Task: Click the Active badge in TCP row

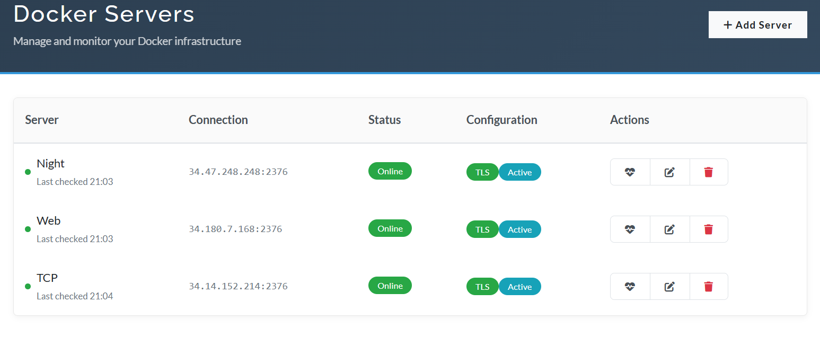Action: point(519,287)
